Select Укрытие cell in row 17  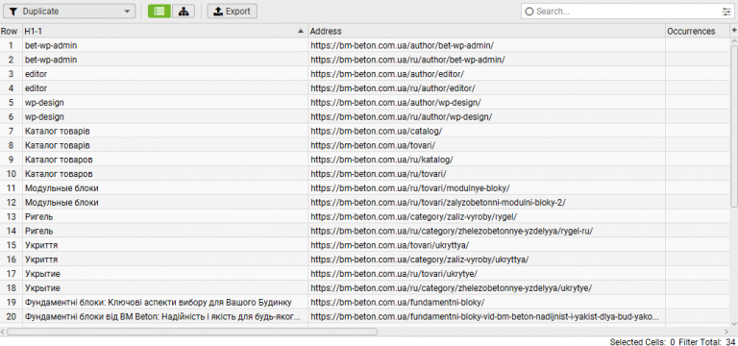tap(164, 274)
